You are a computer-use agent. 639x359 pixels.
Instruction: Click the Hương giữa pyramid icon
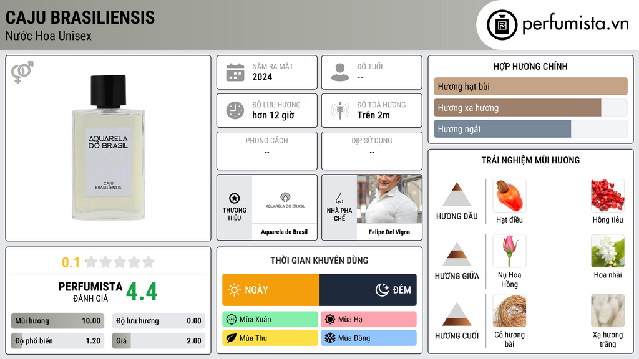457,254
